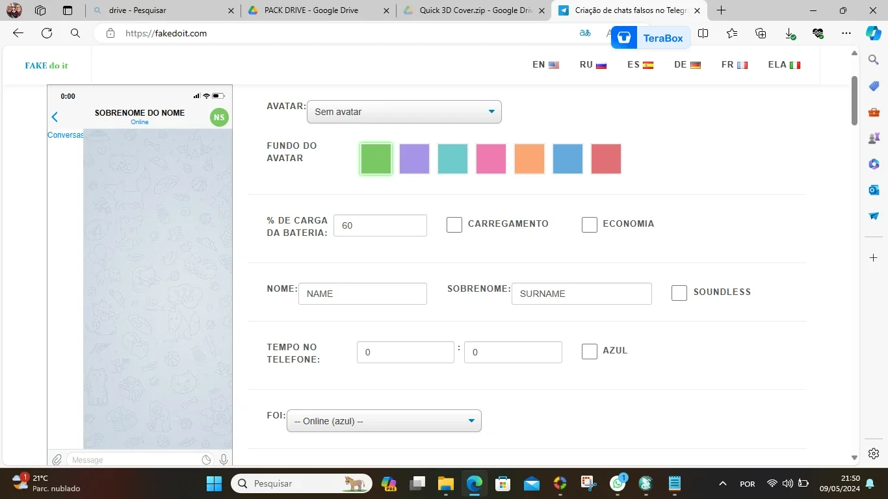Select purple avatar background swatch

[415, 159]
